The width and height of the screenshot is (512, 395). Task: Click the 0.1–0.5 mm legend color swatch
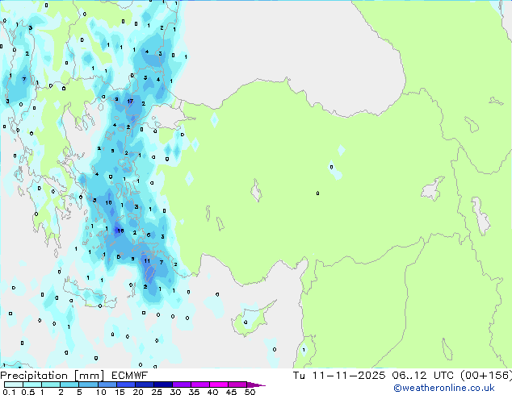[x=14, y=385]
